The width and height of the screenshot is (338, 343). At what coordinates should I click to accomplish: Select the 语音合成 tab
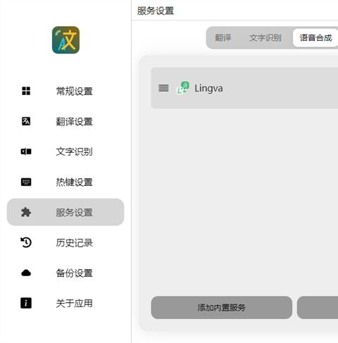click(315, 38)
